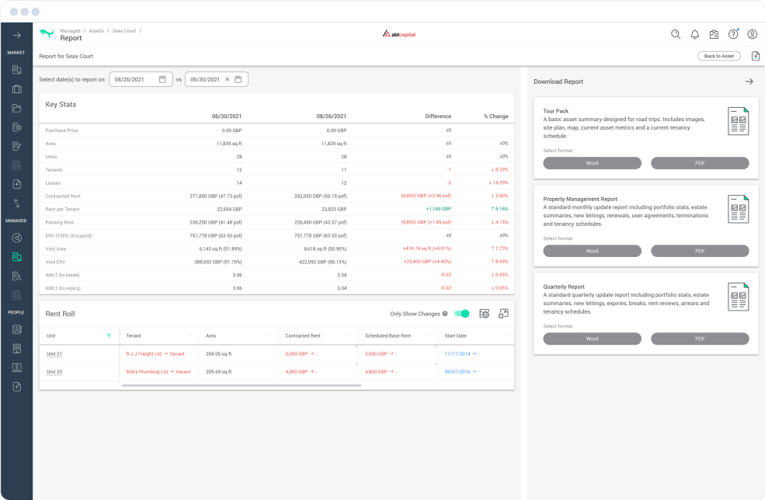Open the folder icon in the sidebar
This screenshot has width=765, height=500.
16,108
